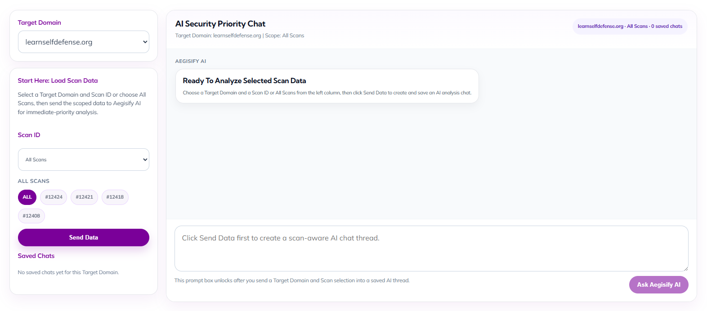Screen dimensions: 707x311
Task: Pick scan chip #12418
Action: (x=115, y=197)
